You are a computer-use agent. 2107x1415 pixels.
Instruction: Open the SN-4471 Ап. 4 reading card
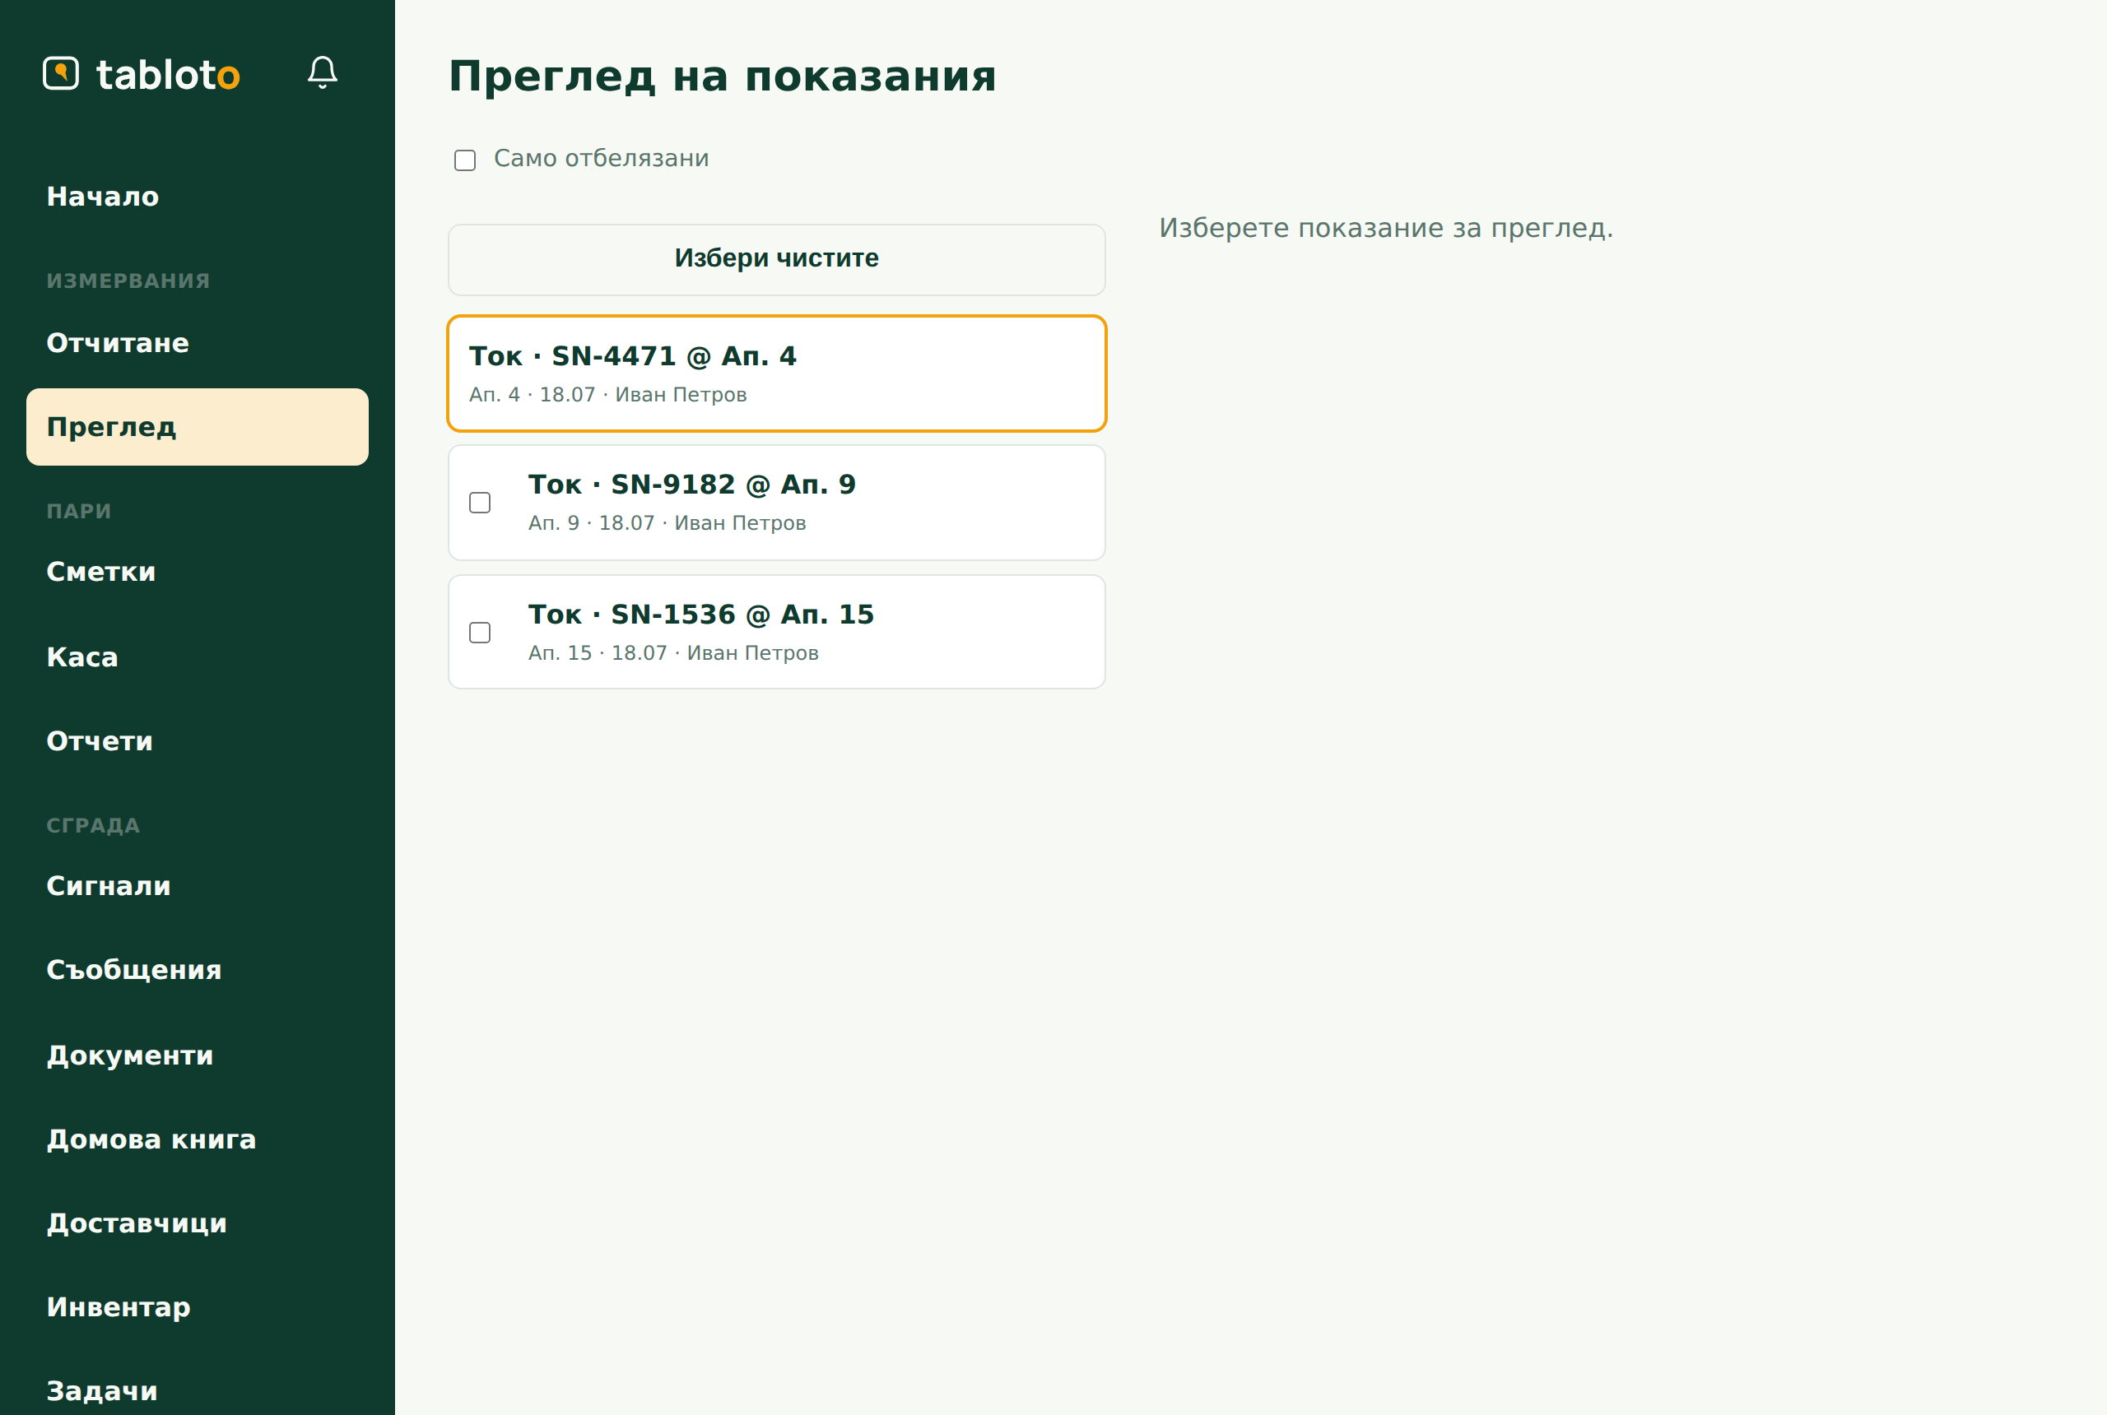pyautogui.click(x=777, y=373)
